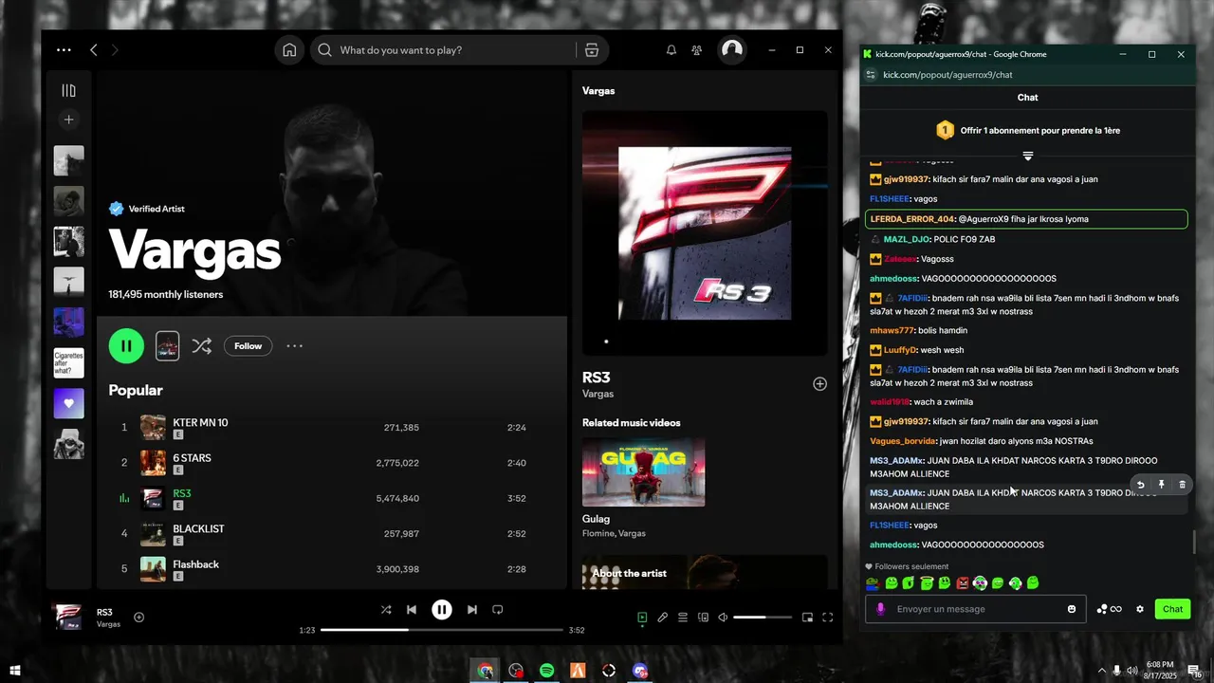Image resolution: width=1214 pixels, height=683 pixels.
Task: Open the miniplayer
Action: [x=807, y=618]
